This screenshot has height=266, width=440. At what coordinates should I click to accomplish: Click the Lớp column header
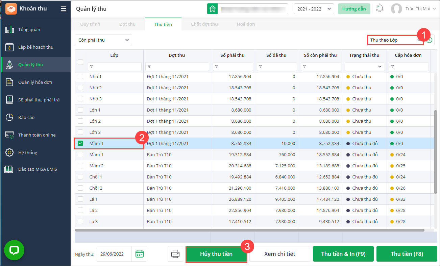click(114, 55)
